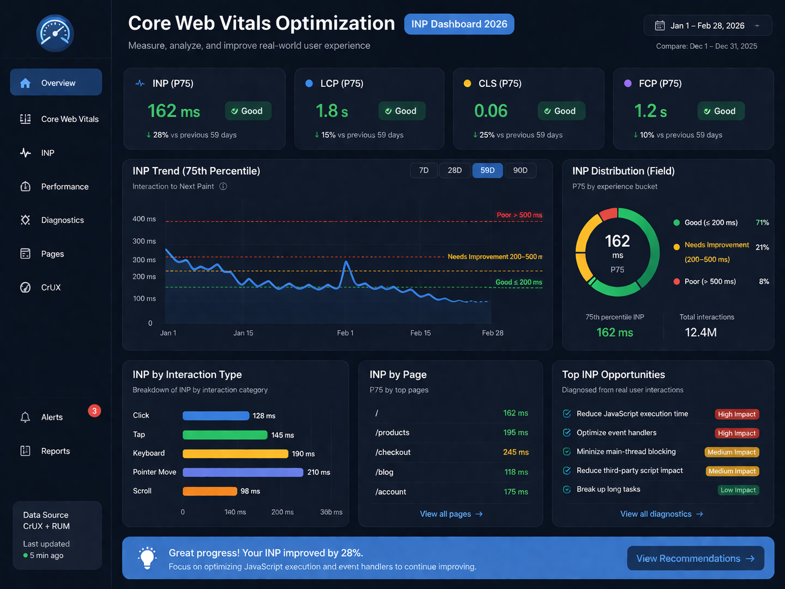Toggle the 'Break up long tasks' opportunity check
Screen dimensions: 785x589
tap(566, 489)
